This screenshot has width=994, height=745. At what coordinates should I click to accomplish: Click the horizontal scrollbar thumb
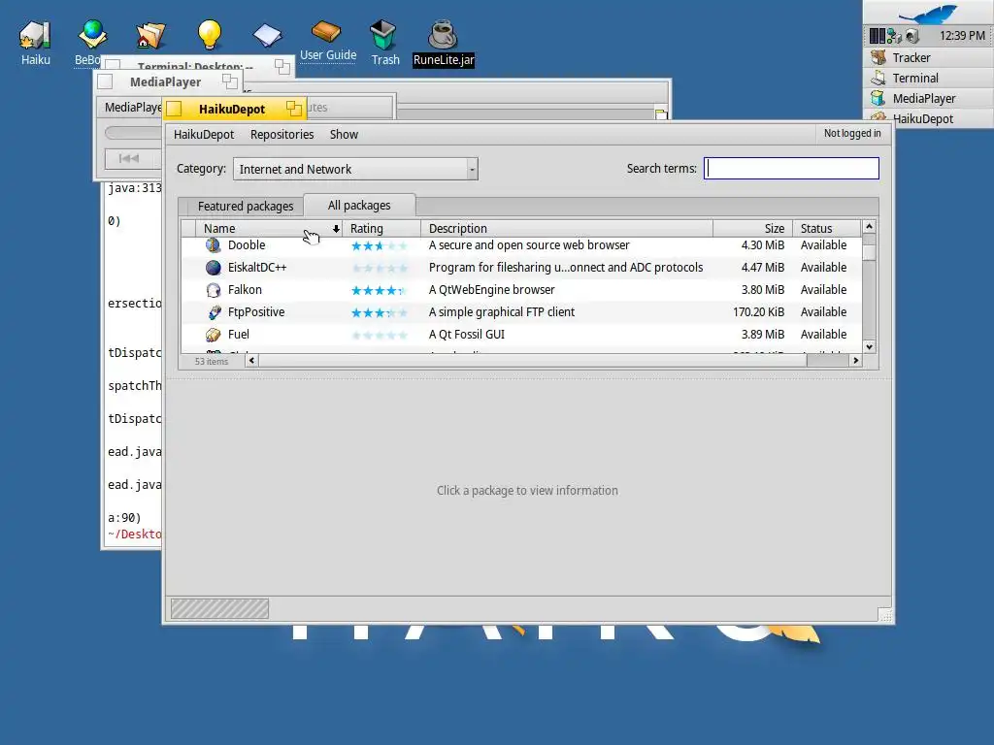(x=533, y=361)
